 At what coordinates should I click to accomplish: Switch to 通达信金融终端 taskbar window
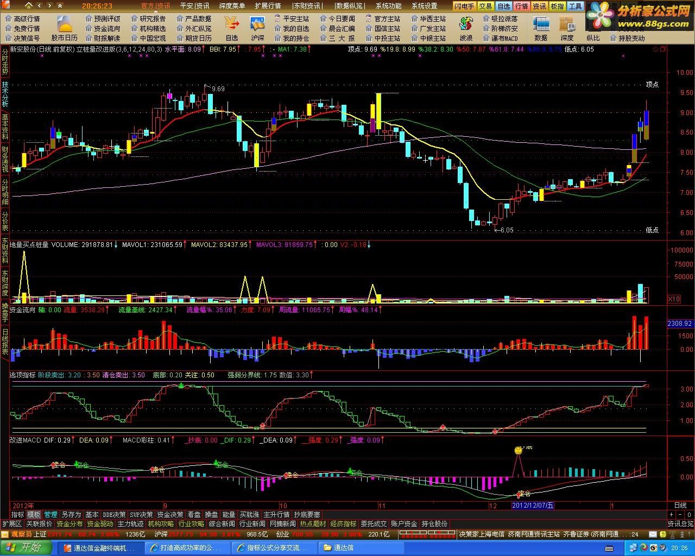point(100,548)
